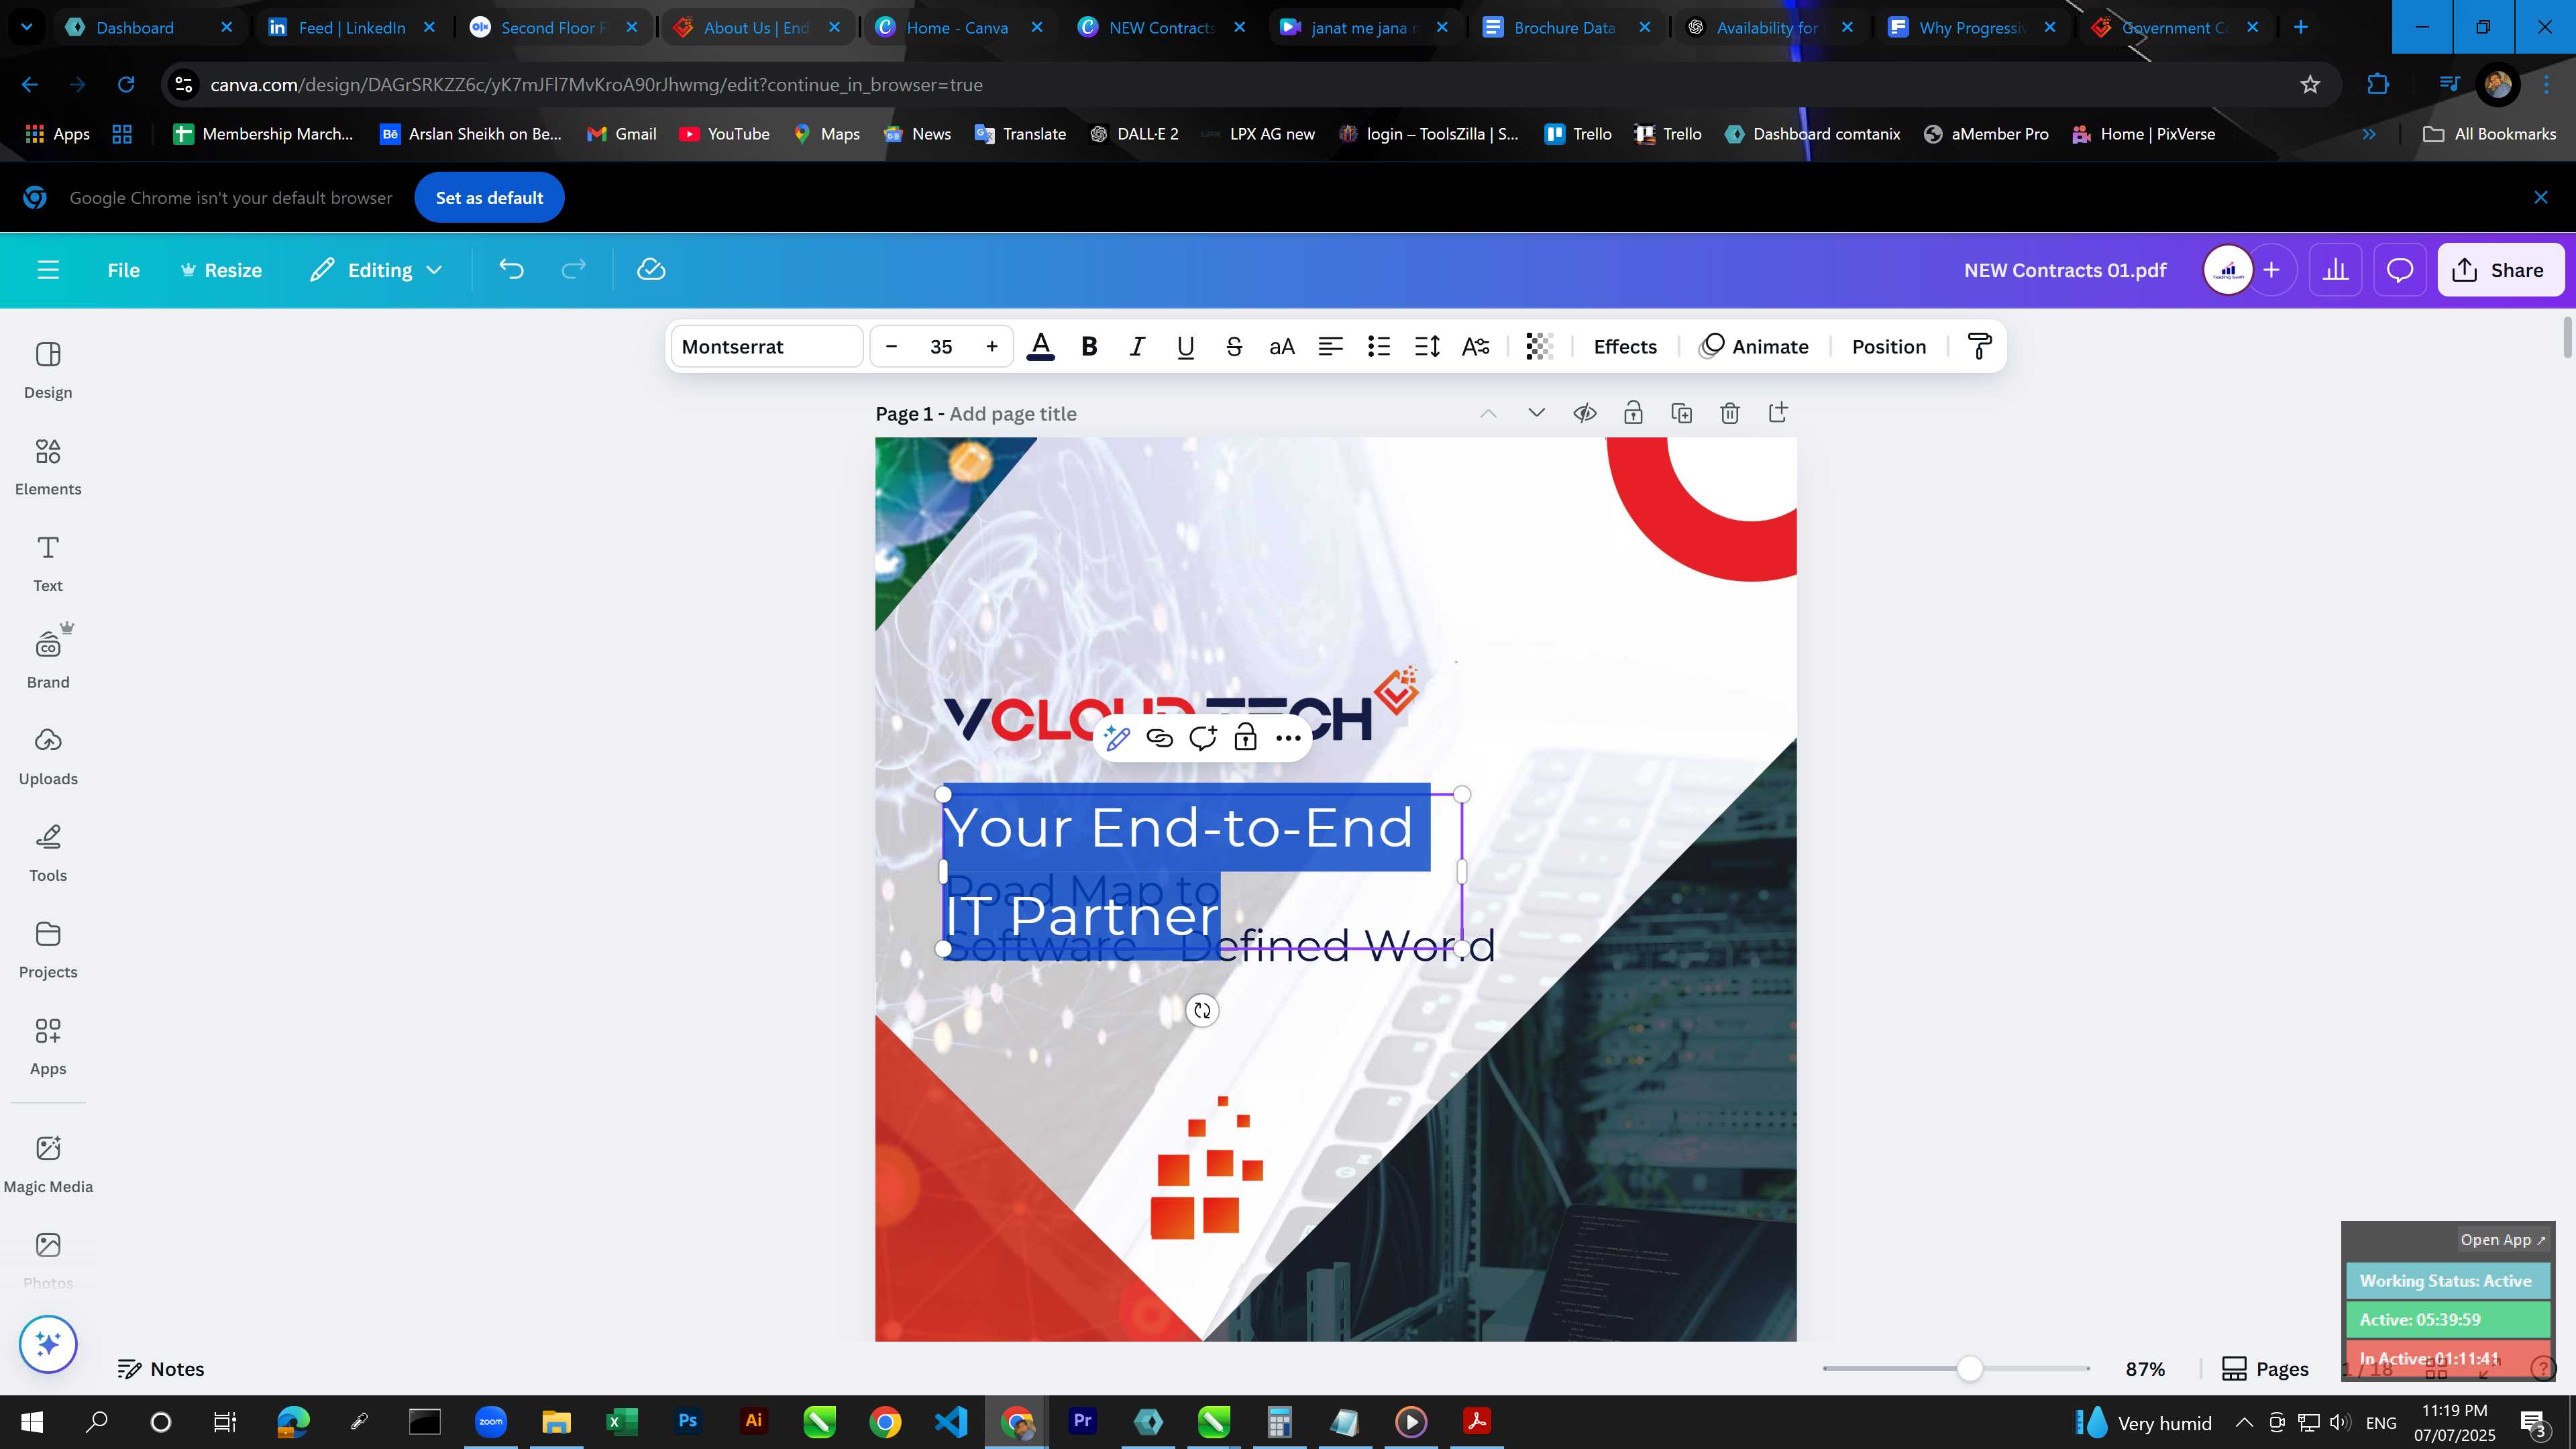
Task: Open the Uploads panel
Action: pyautogui.click(x=48, y=757)
